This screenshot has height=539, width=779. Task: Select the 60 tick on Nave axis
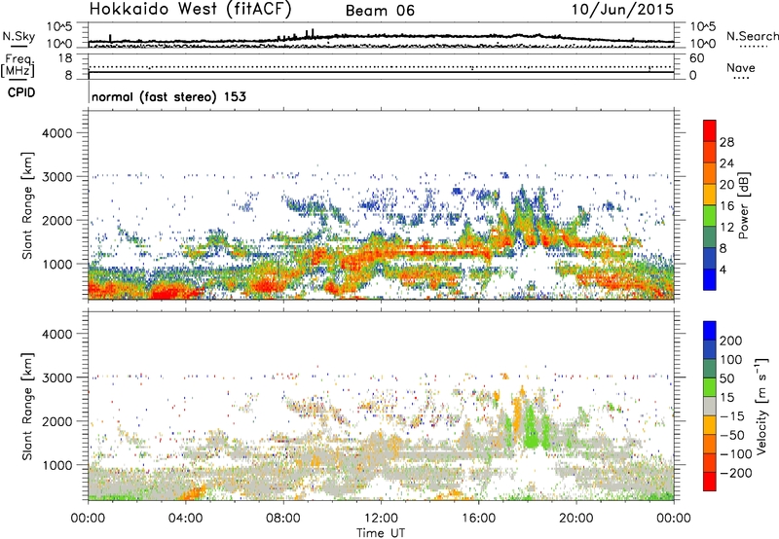click(696, 58)
